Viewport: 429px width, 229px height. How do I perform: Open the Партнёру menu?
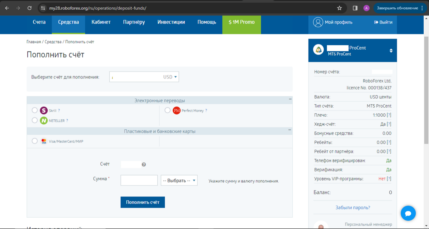click(x=134, y=22)
